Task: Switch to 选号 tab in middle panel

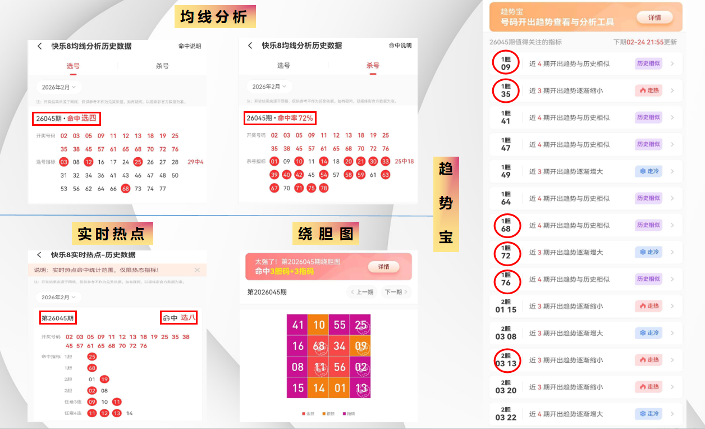Action: [x=283, y=66]
